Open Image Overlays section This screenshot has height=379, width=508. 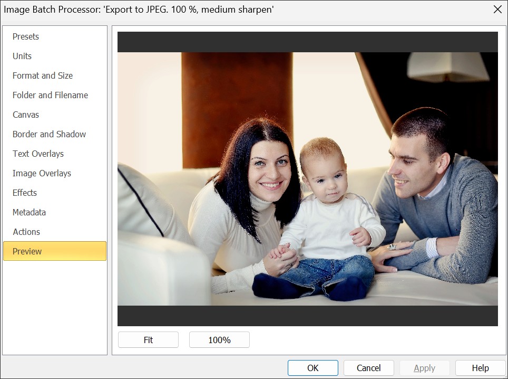[54, 173]
